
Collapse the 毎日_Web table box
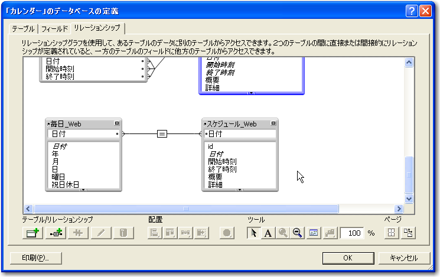click(x=117, y=124)
